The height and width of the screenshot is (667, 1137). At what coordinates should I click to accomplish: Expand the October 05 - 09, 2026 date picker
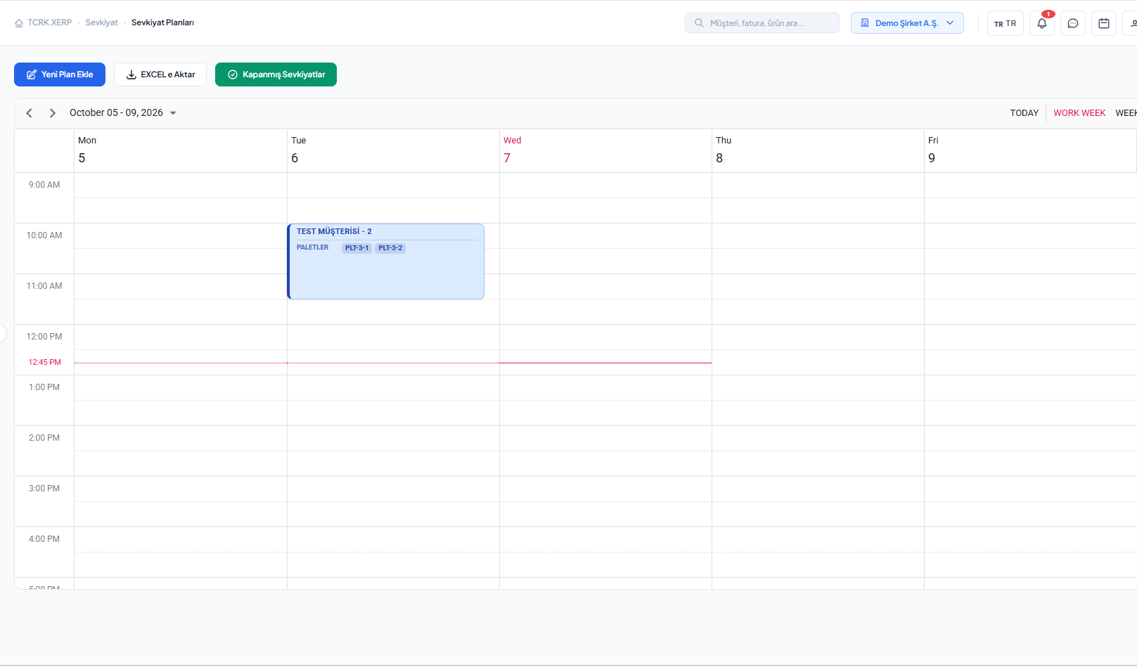coord(123,113)
